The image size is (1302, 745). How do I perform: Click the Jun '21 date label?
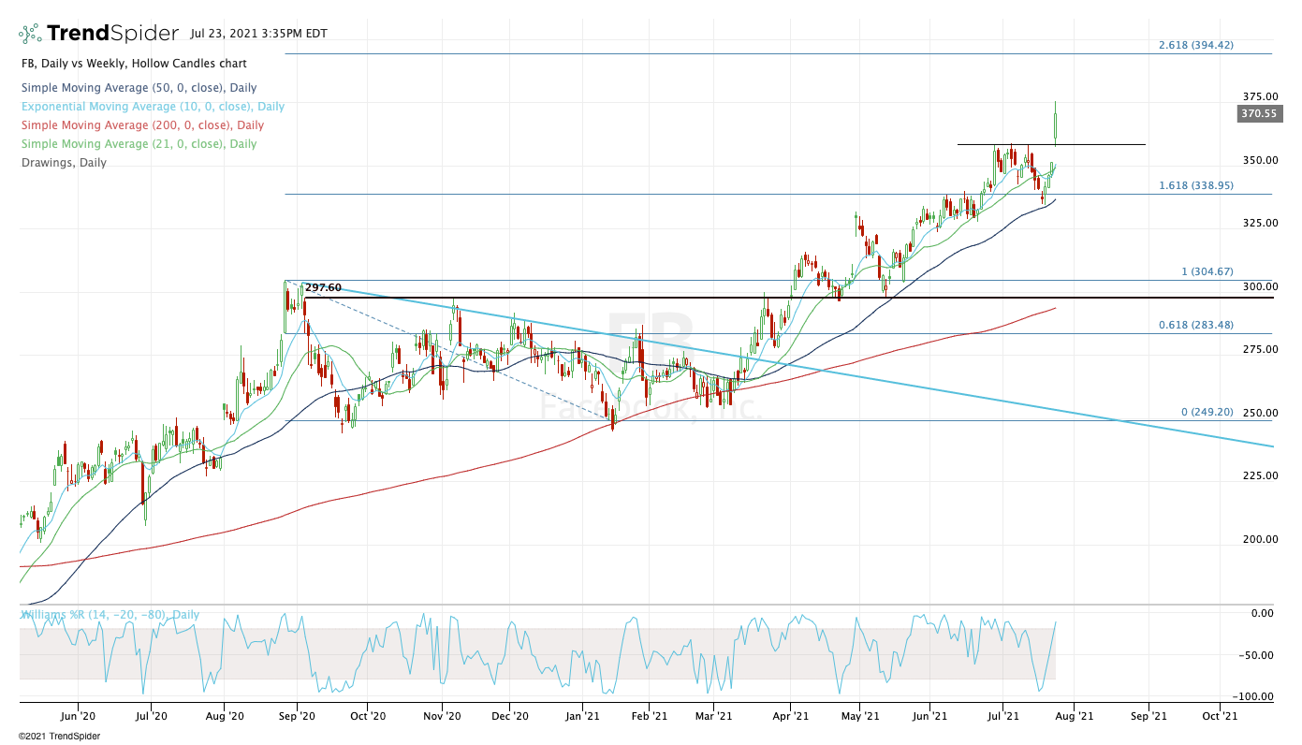point(929,717)
